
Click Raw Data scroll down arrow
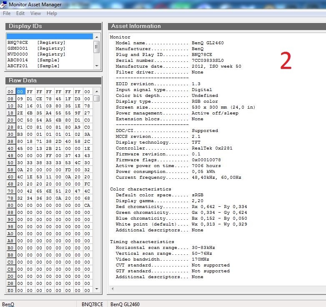(x=97, y=289)
